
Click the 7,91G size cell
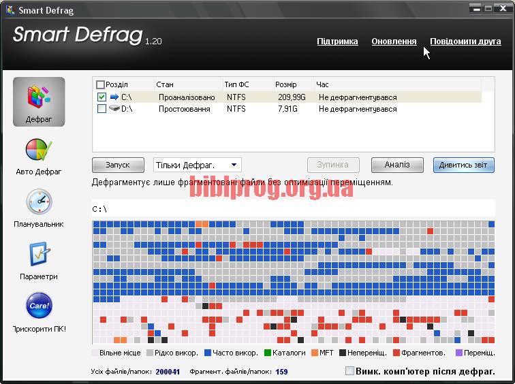pyautogui.click(x=287, y=109)
